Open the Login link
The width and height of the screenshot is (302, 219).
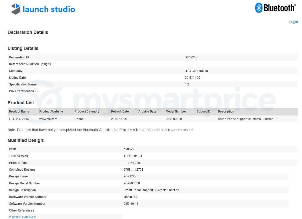(x=293, y=22)
